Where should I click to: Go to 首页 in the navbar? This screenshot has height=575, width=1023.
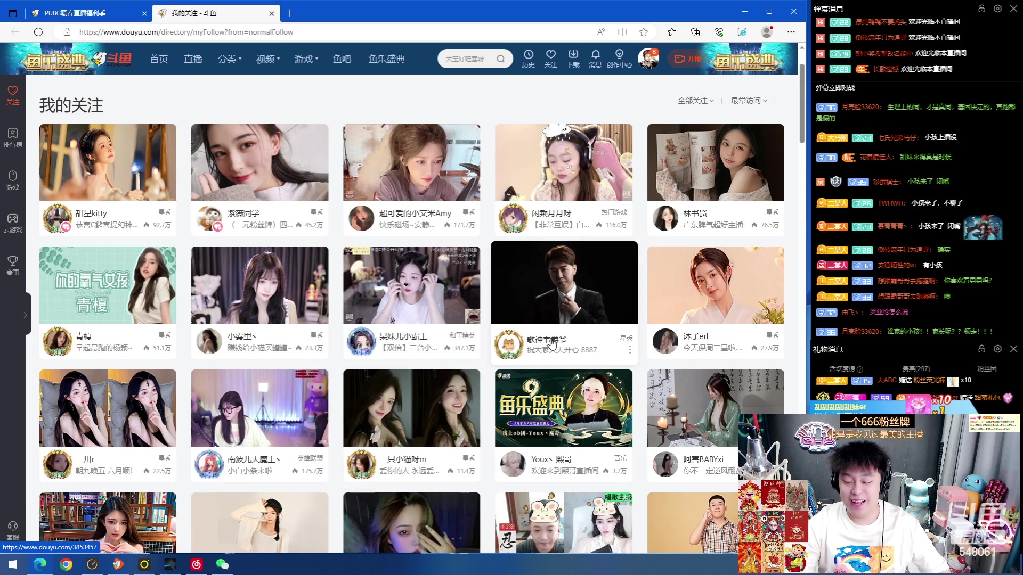click(x=159, y=59)
